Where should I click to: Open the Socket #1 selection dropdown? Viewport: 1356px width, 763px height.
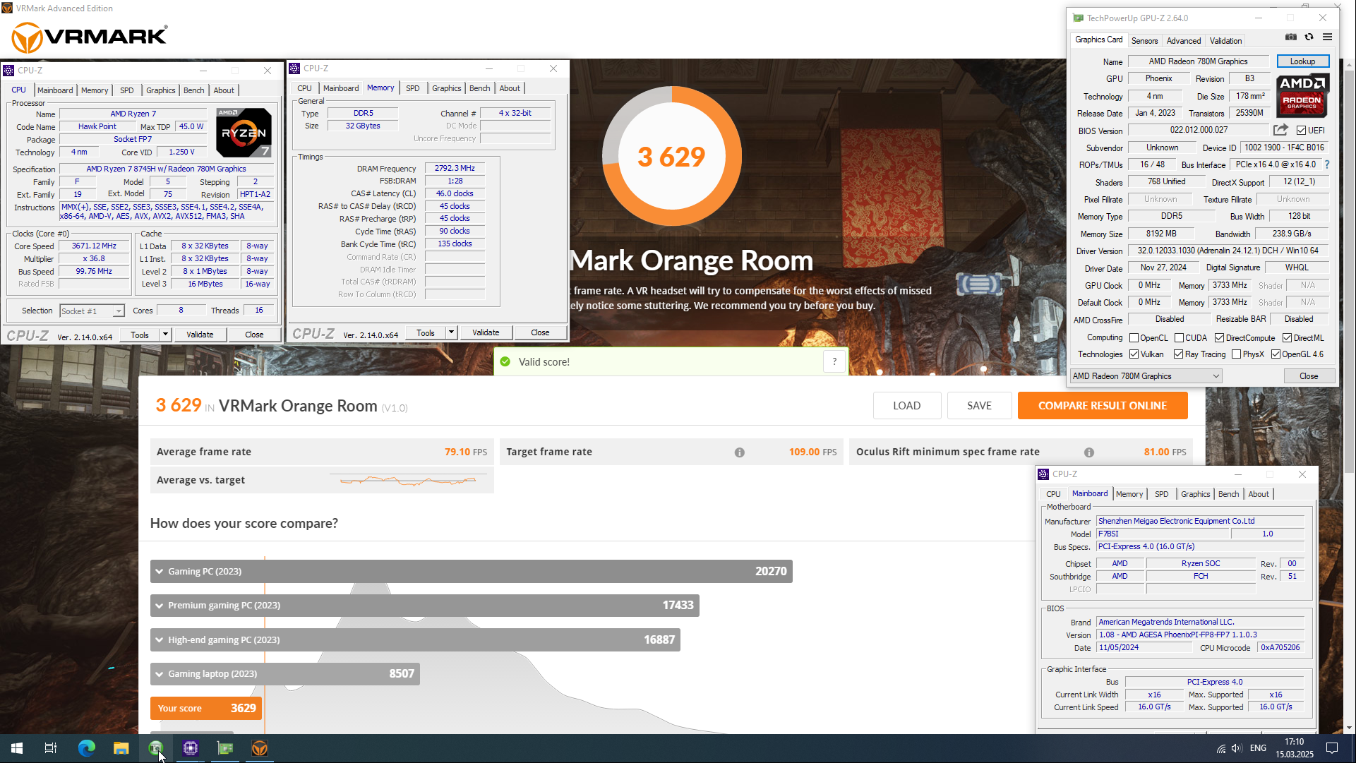pyautogui.click(x=92, y=311)
